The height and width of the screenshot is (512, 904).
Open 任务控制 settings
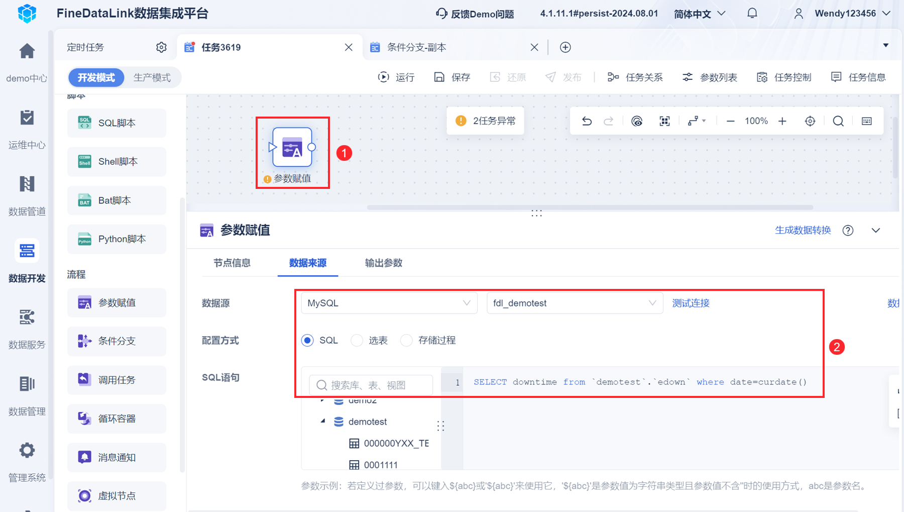(784, 77)
